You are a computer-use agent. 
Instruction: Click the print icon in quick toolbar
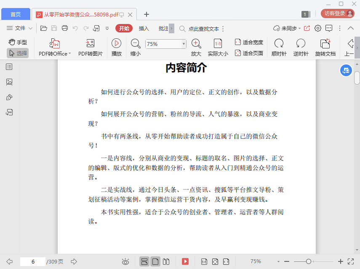(65, 29)
